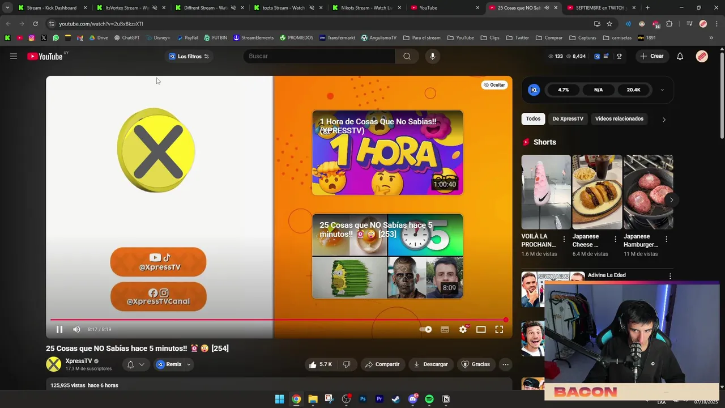Switch to the SEPTIEMBRE en TWITCH tab
725x408 pixels.
602,8
